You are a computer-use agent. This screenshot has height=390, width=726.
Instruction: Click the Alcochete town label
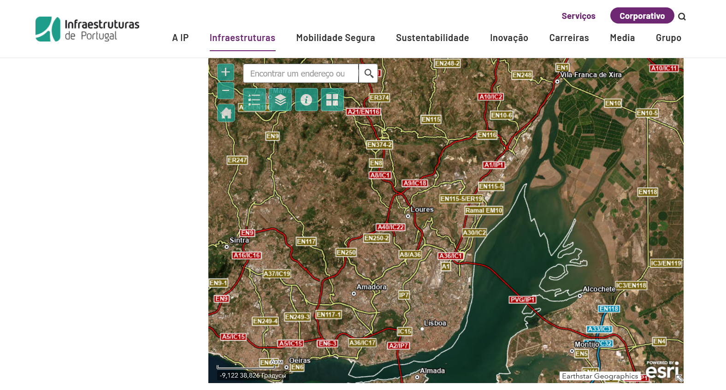point(599,289)
